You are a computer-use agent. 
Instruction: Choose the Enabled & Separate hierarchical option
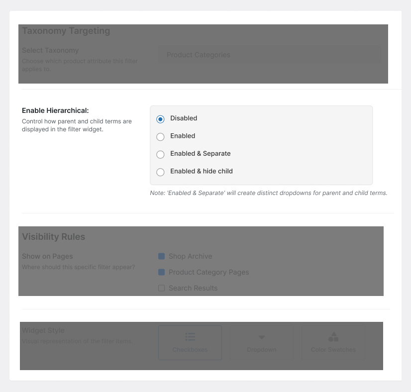coord(160,154)
